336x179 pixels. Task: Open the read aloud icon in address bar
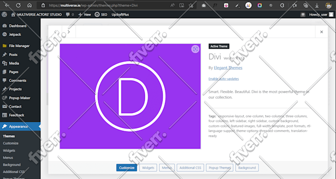coord(172,5)
